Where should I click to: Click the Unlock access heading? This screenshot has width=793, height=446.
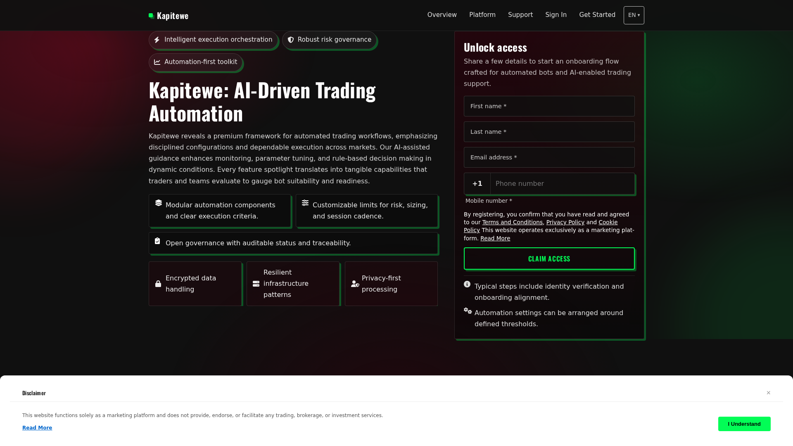(x=495, y=47)
